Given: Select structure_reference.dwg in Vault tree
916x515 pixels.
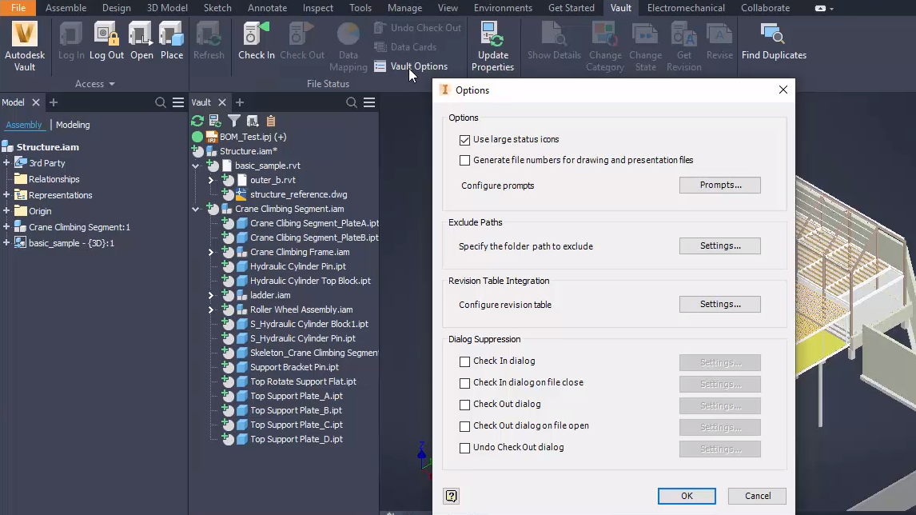Looking at the screenshot, I should pos(298,194).
